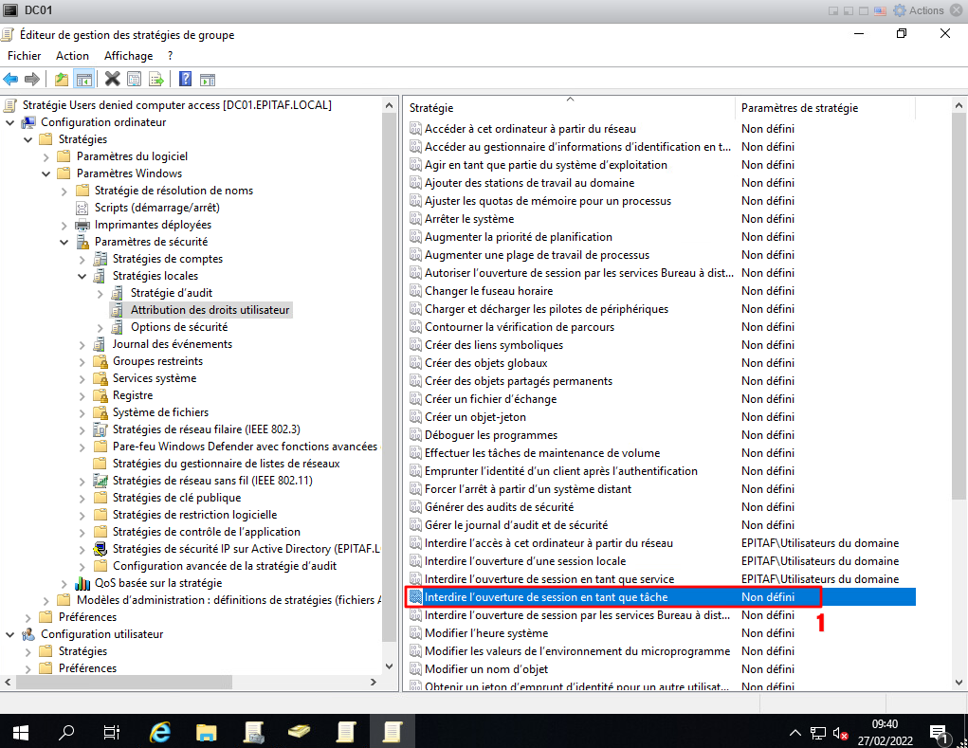Click the Up one level folder icon
Image resolution: width=968 pixels, height=748 pixels.
point(62,79)
